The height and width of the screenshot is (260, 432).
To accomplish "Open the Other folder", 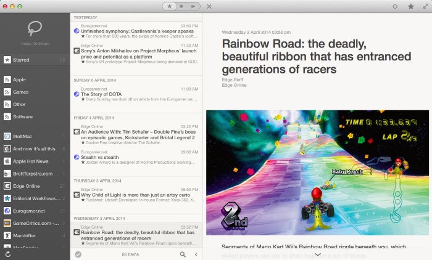I will 35,104.
